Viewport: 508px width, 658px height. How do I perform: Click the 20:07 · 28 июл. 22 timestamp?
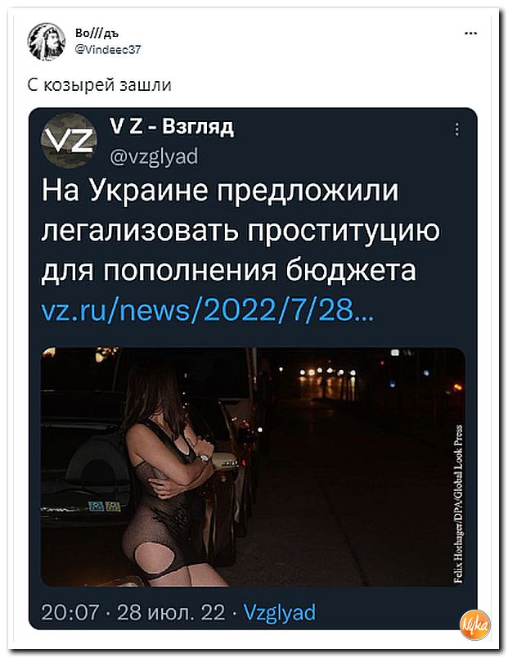click(x=133, y=612)
